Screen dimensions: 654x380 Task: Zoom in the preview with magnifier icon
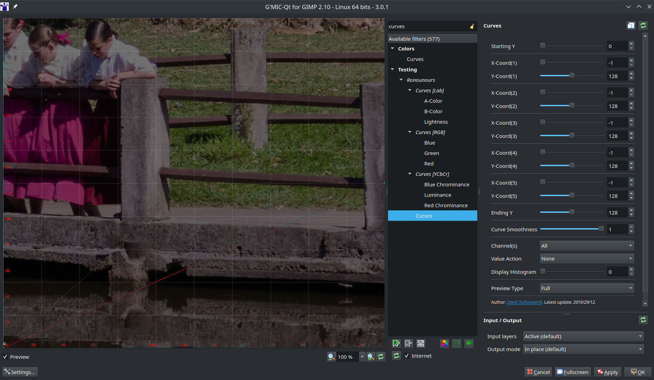pyautogui.click(x=371, y=357)
